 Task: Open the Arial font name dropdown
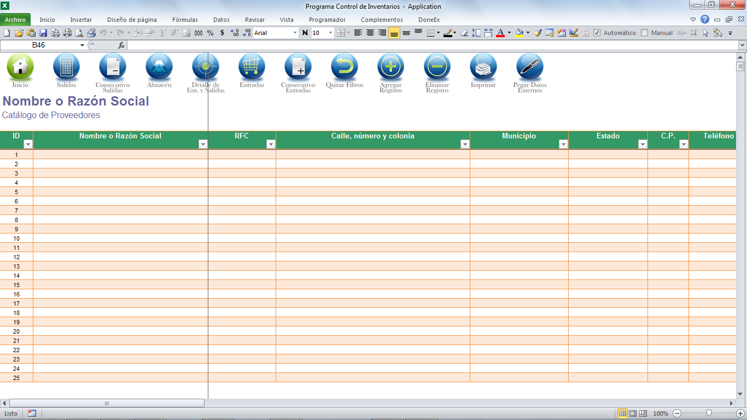tap(295, 33)
